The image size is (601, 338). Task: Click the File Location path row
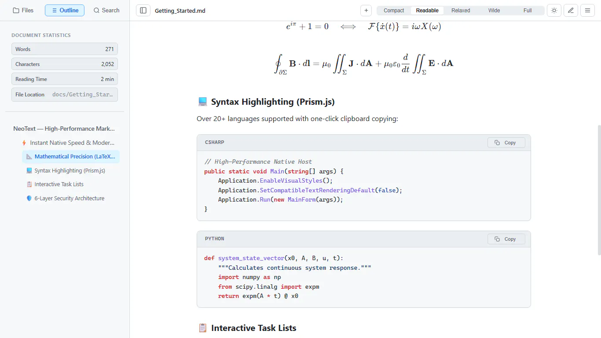pyautogui.click(x=65, y=95)
